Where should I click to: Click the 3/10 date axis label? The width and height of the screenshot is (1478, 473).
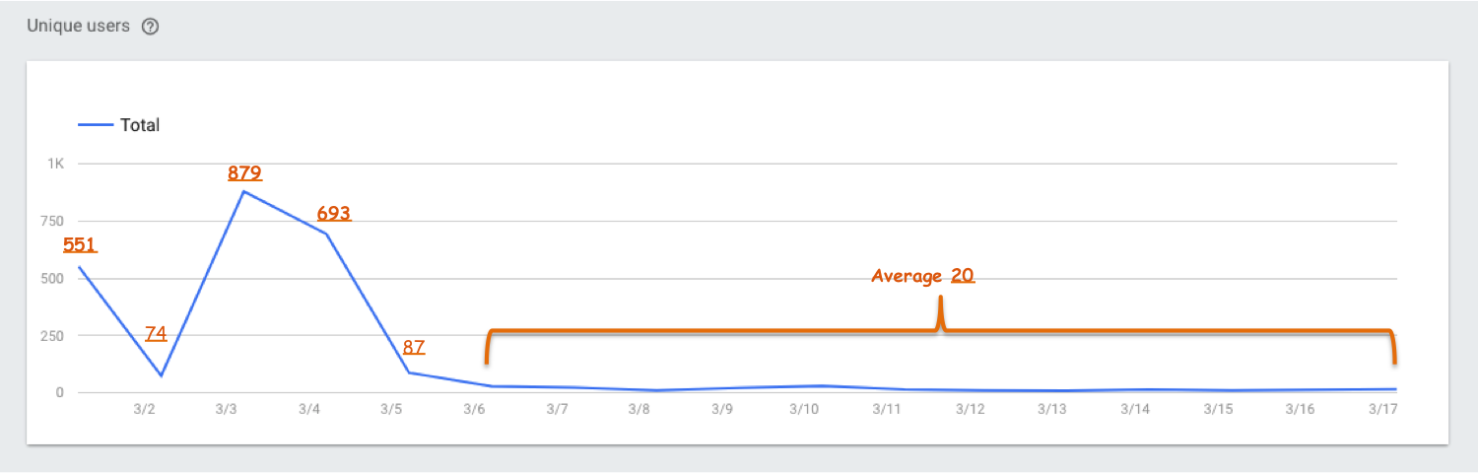point(804,409)
